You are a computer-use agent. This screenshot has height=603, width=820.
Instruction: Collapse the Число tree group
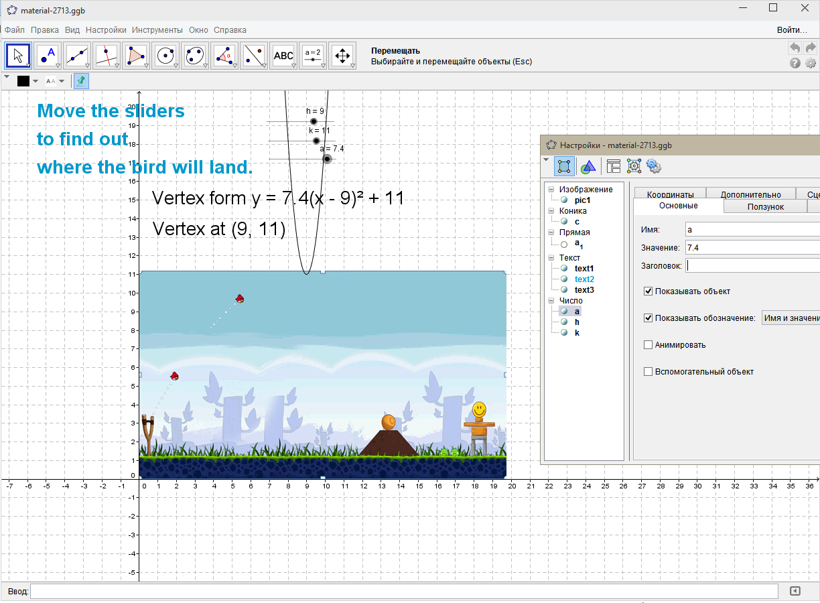[551, 301]
